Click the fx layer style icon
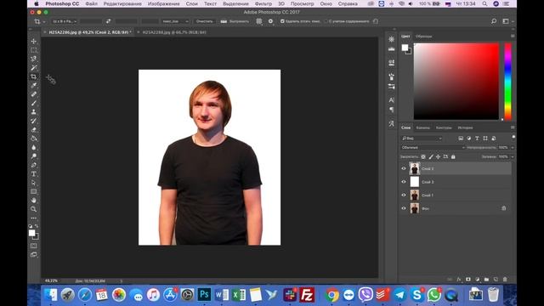The height and width of the screenshot is (306, 544). pos(459,280)
